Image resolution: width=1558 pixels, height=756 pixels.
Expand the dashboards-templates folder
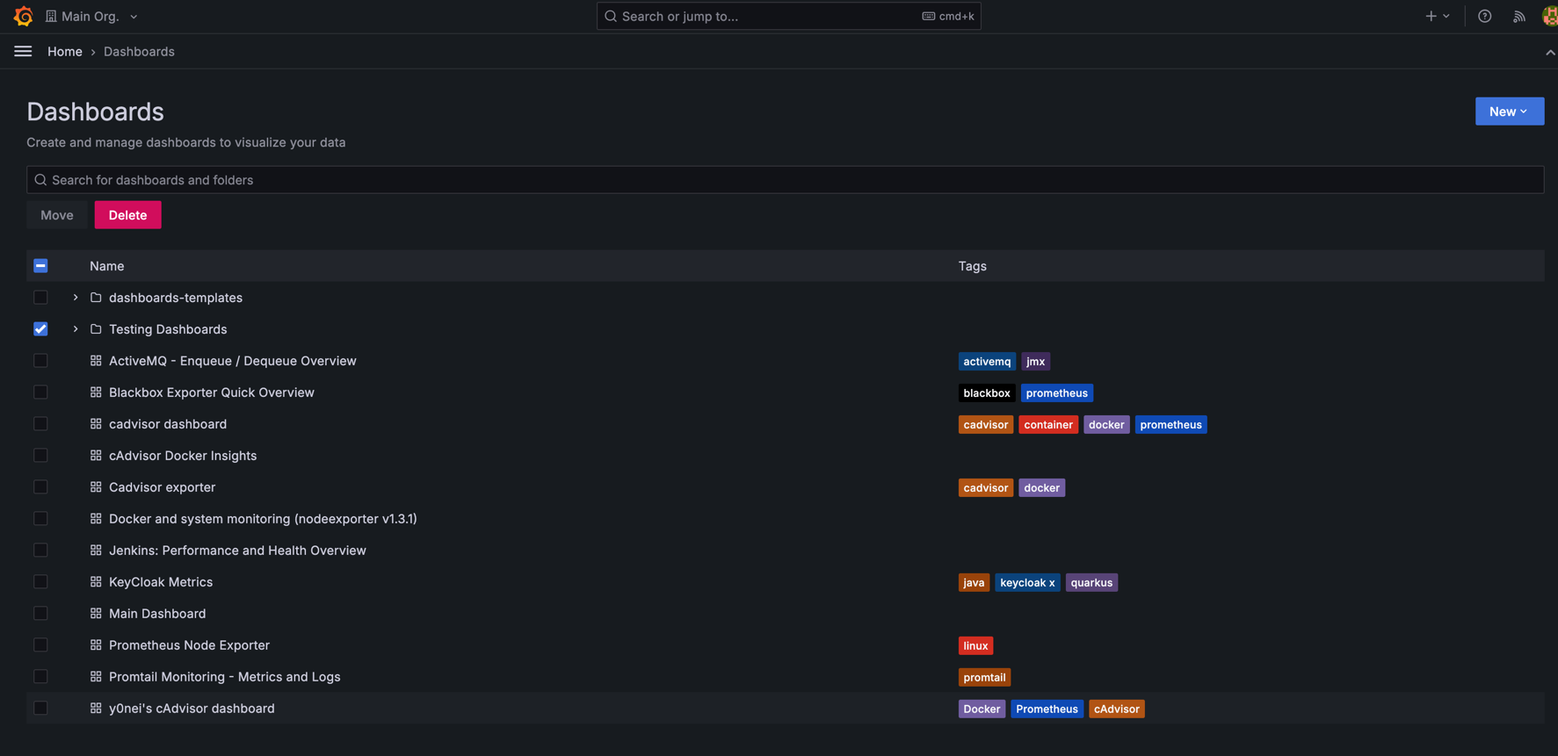[76, 298]
